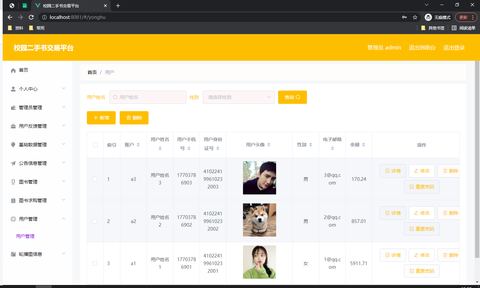Click browser back arrow
Screen dimensions: 480x288
[x=10, y=17]
